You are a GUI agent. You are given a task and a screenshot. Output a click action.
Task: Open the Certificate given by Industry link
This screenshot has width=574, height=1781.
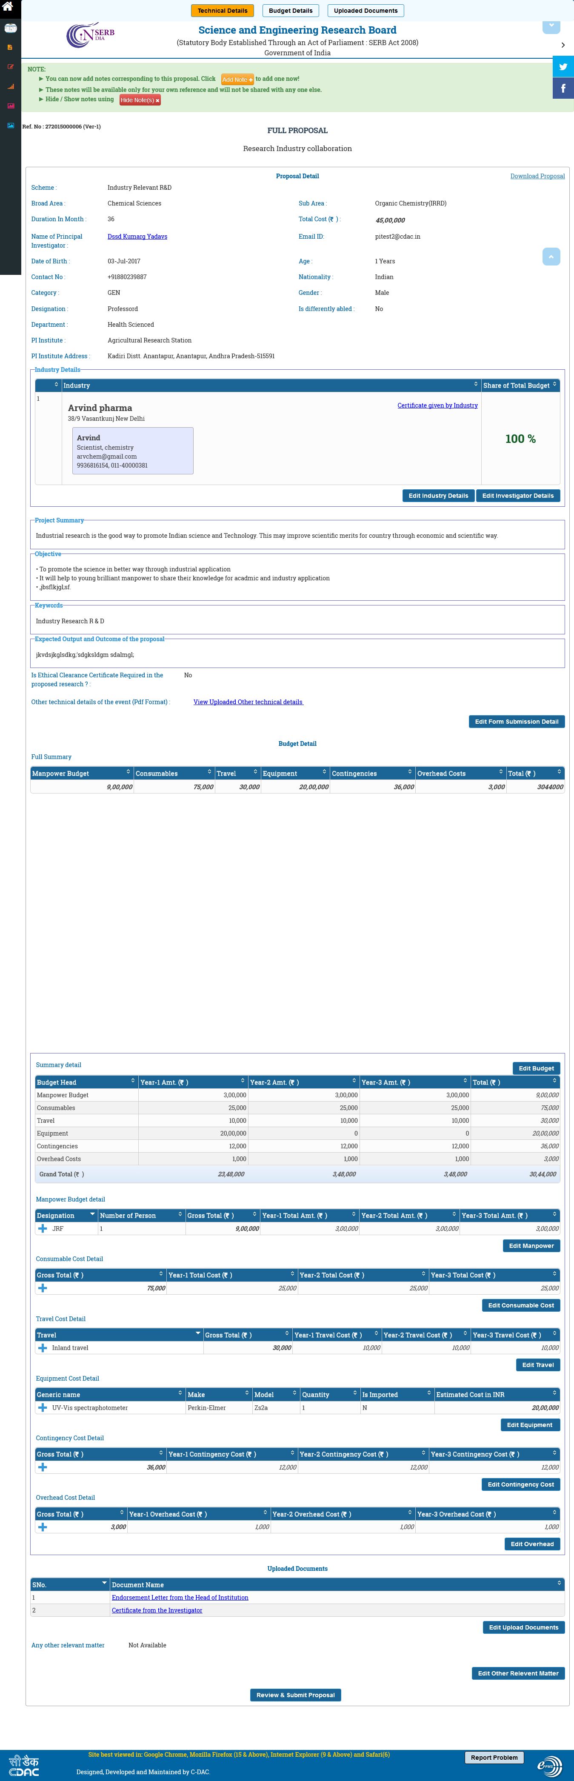pyautogui.click(x=438, y=405)
